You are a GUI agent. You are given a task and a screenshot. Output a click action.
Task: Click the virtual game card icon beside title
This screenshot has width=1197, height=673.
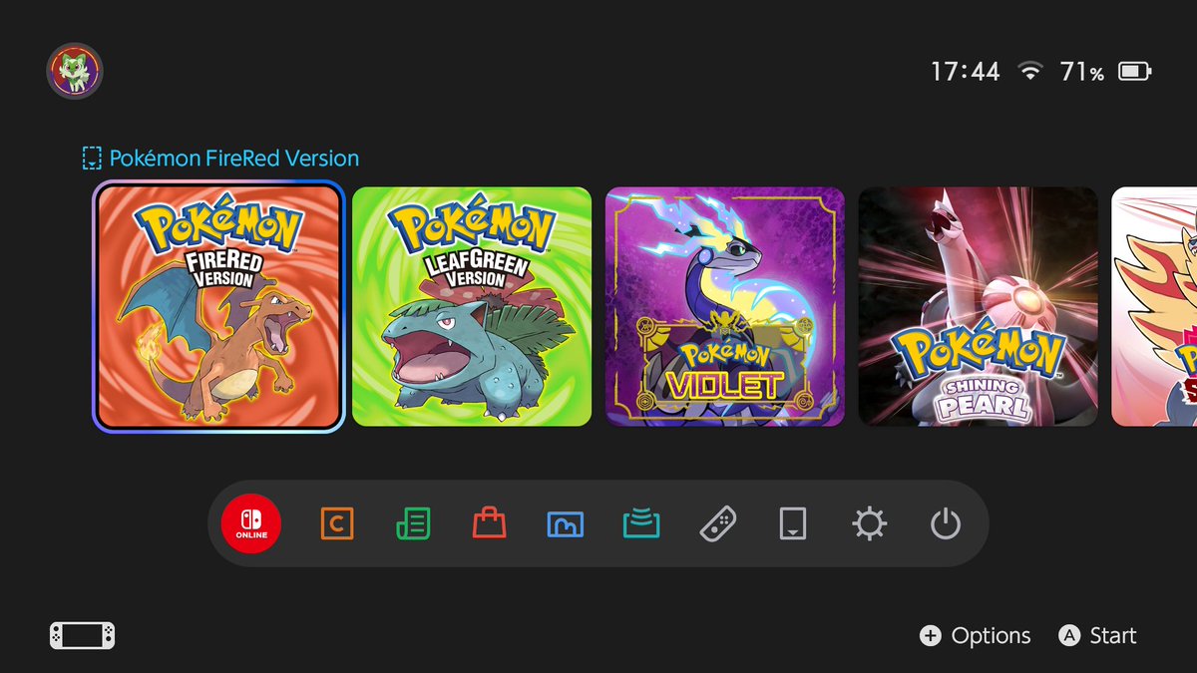tap(92, 158)
